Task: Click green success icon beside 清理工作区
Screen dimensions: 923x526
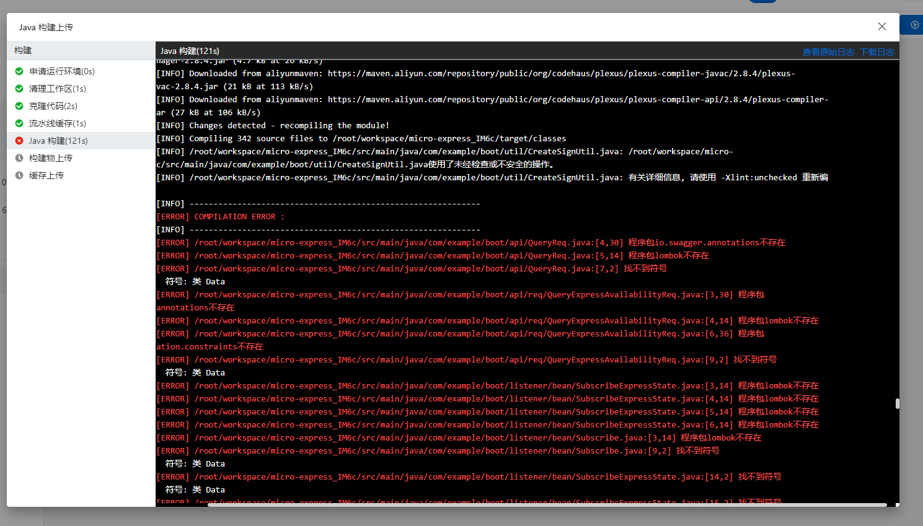Action: coord(19,89)
